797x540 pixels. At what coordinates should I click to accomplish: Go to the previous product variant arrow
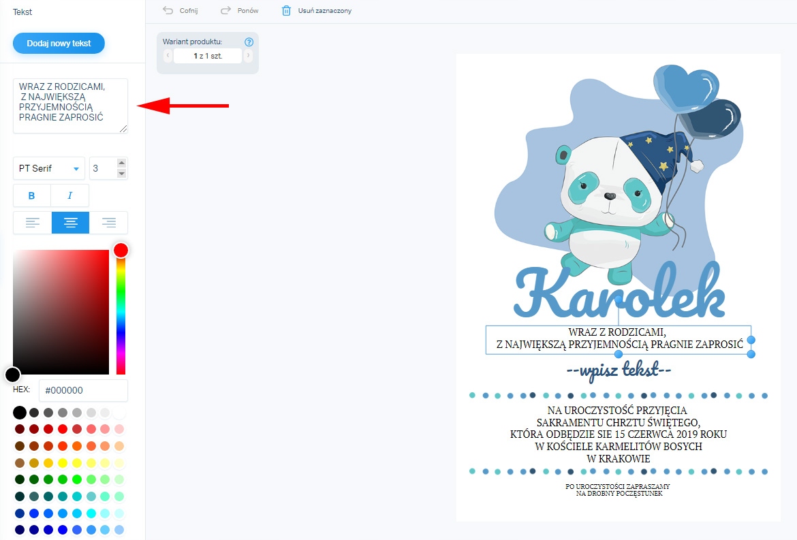(168, 55)
